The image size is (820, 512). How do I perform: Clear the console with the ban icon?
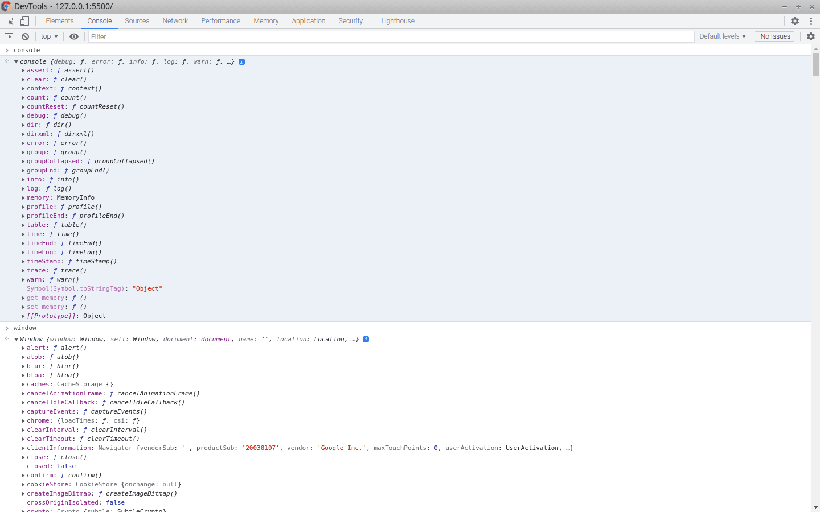click(25, 36)
